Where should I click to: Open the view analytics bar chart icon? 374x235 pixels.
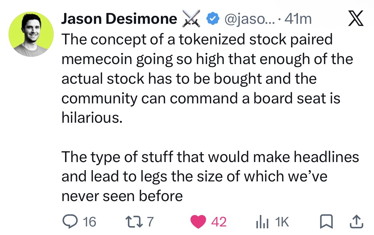(262, 222)
